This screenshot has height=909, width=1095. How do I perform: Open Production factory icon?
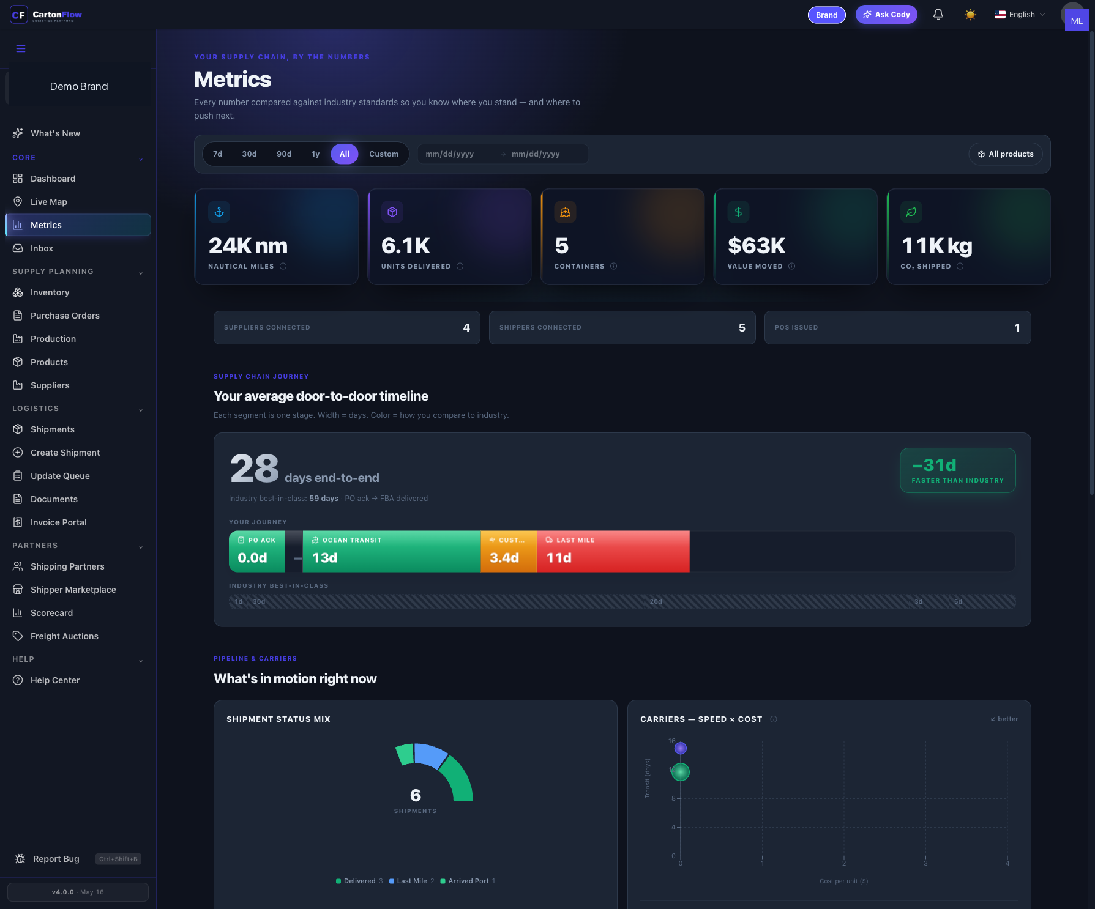pos(18,339)
